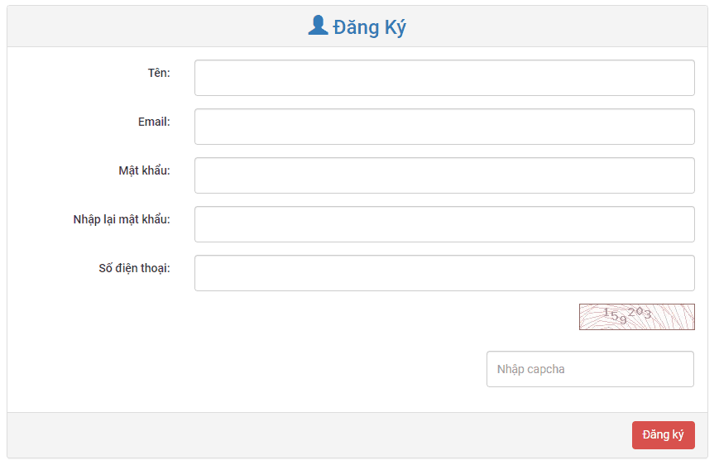Click the Mật khẩu: label

click(144, 170)
